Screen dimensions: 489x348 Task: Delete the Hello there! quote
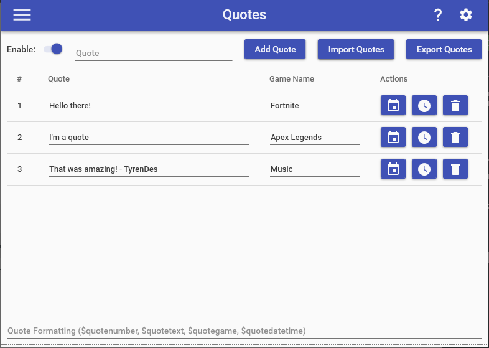tap(455, 106)
